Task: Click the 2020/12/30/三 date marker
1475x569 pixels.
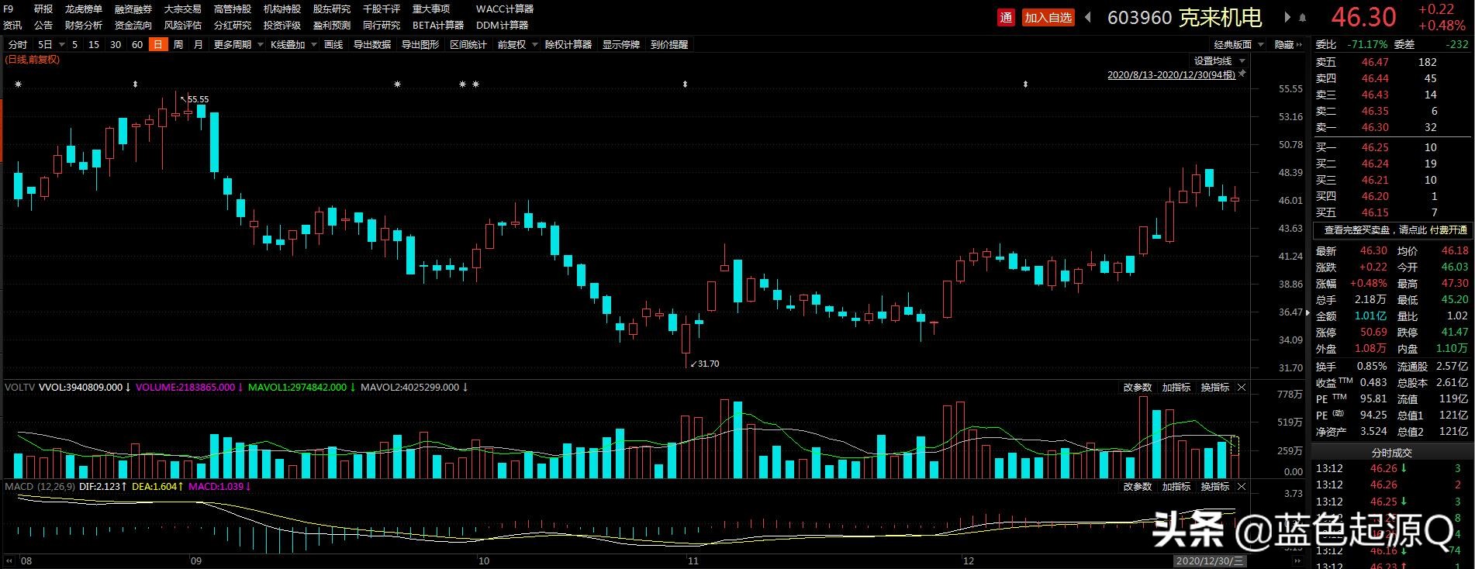Action: [x=1210, y=560]
